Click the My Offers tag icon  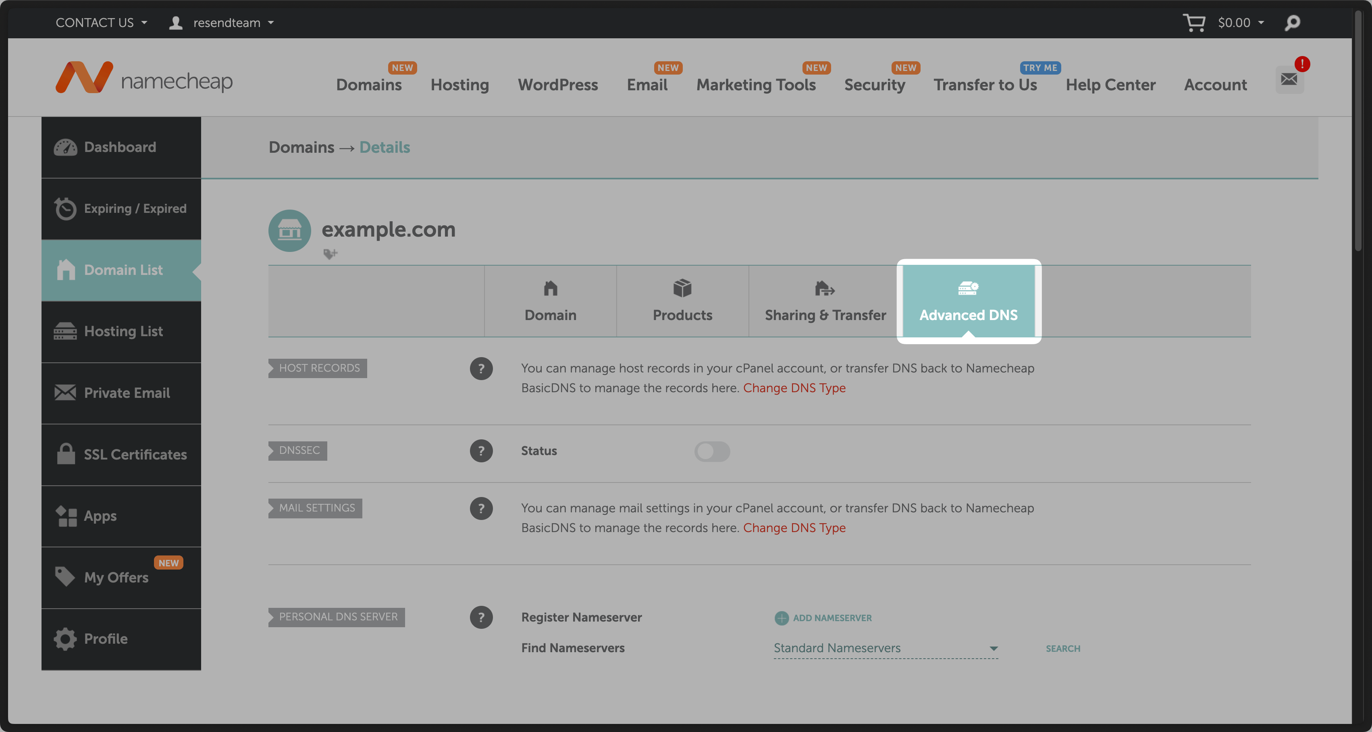[65, 576]
